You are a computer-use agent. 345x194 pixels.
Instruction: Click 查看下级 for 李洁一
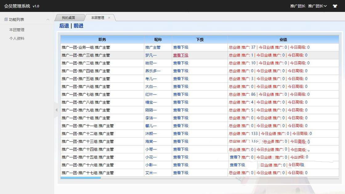(x=181, y=118)
